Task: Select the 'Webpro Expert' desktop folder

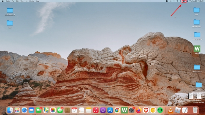Action: (197, 68)
